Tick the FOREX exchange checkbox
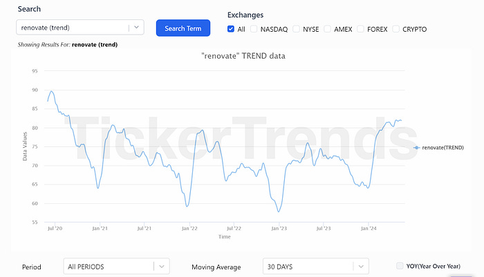Viewport: 484px width, 277px height. pyautogui.click(x=360, y=29)
